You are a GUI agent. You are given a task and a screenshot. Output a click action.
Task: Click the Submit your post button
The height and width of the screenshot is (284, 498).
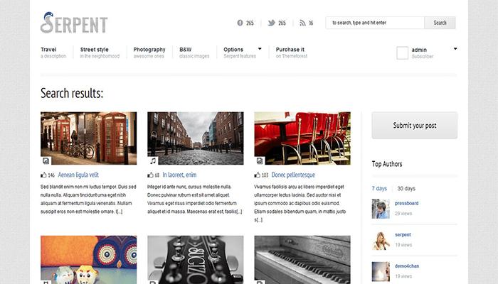click(x=415, y=125)
